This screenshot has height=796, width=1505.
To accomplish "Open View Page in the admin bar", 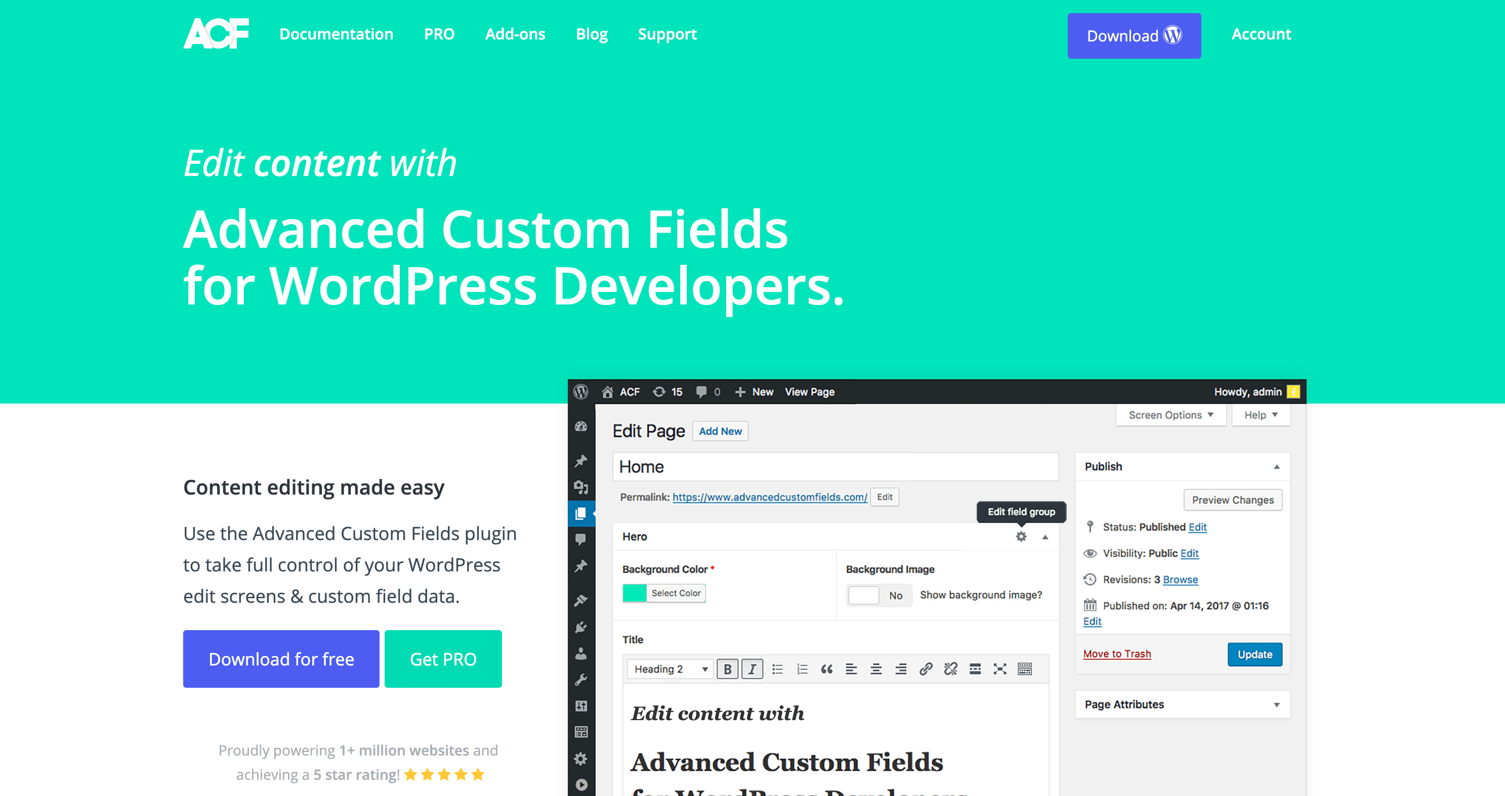I will tap(809, 391).
